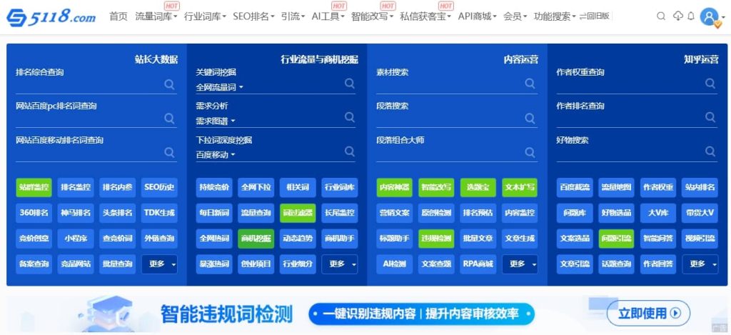Open the 私信获客宝 menu
Image resolution: width=731 pixels, height=335 pixels.
(425, 17)
